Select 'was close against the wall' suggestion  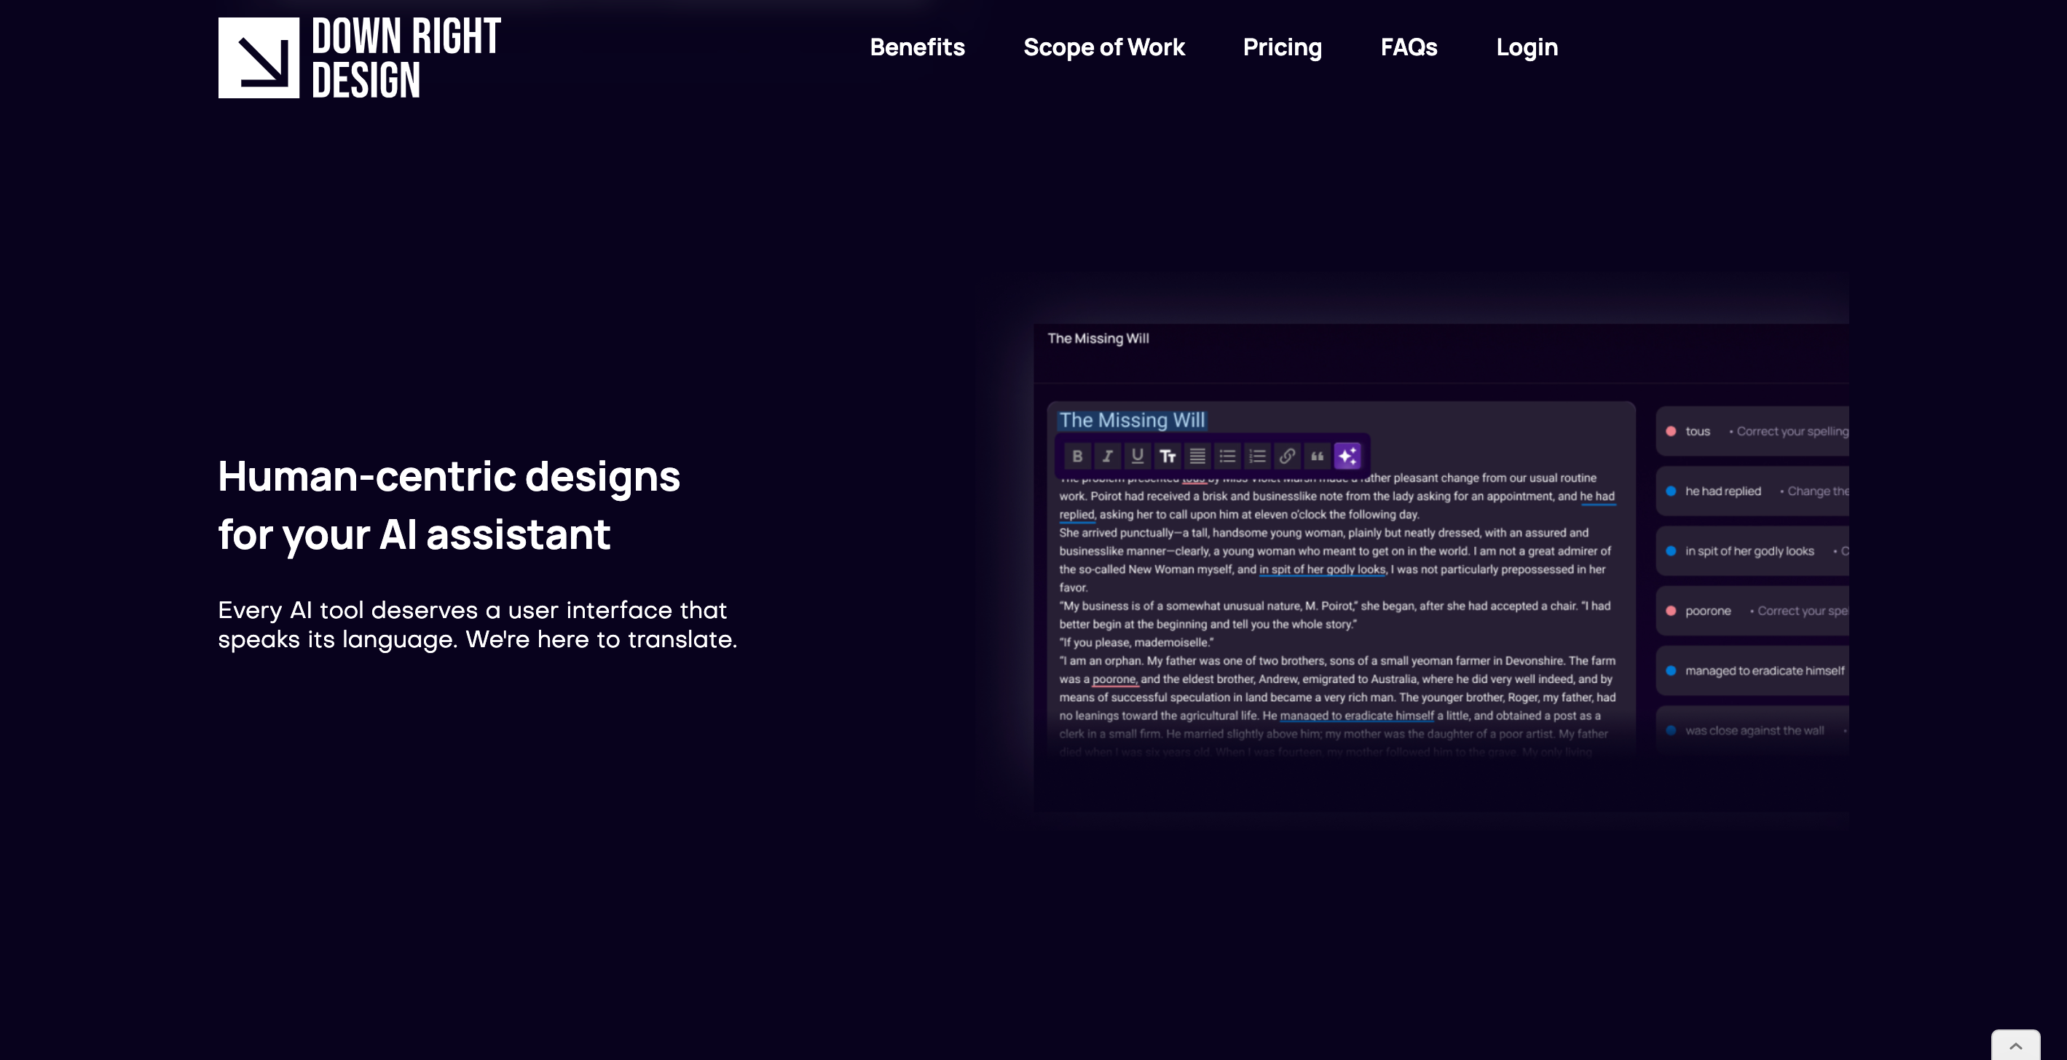pos(1752,730)
